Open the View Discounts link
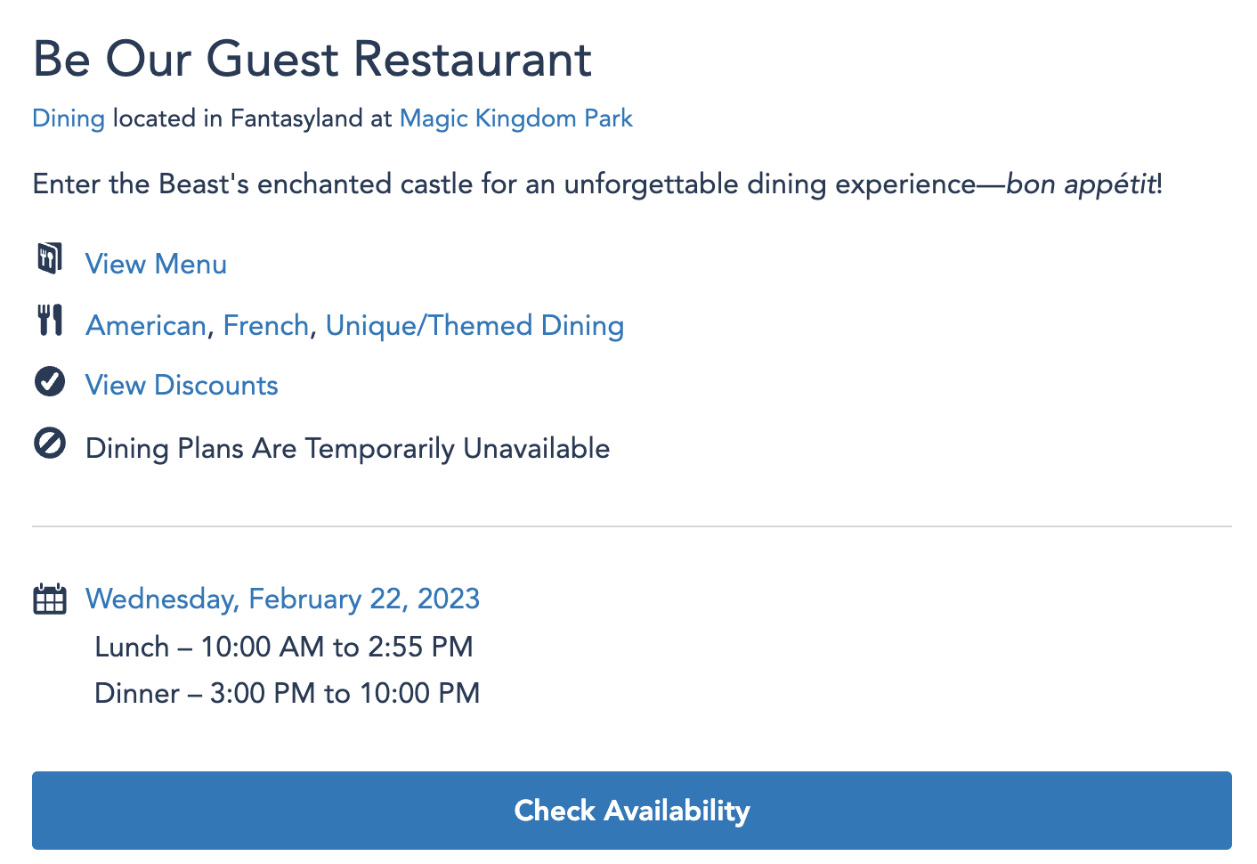This screenshot has width=1257, height=864. click(182, 385)
